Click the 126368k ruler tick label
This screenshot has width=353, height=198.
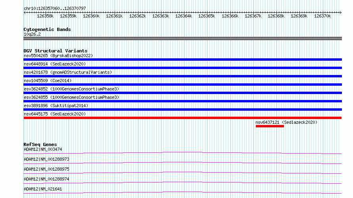point(276,16)
